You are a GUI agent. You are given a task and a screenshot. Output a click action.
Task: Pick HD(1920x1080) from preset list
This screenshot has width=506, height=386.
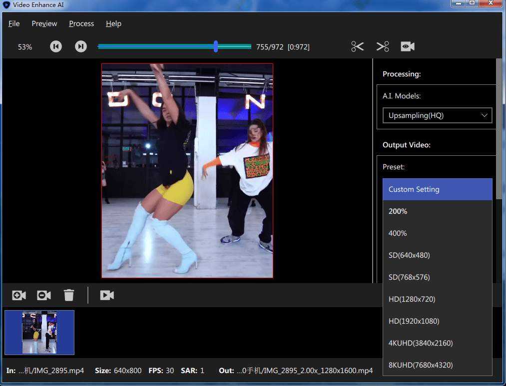click(437, 321)
